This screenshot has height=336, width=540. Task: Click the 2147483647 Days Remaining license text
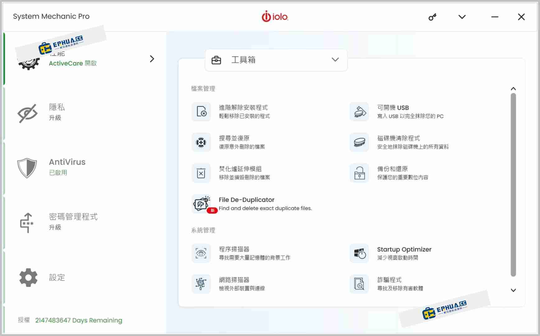(79, 320)
